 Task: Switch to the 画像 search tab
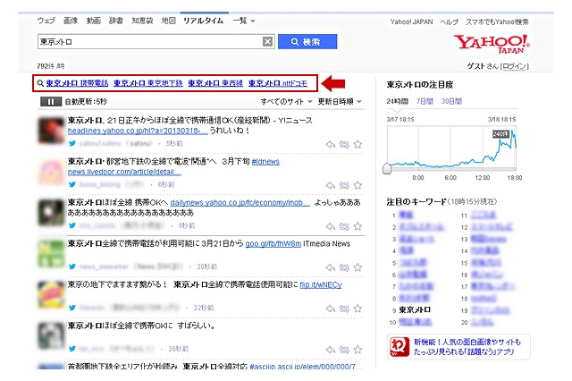tap(71, 21)
